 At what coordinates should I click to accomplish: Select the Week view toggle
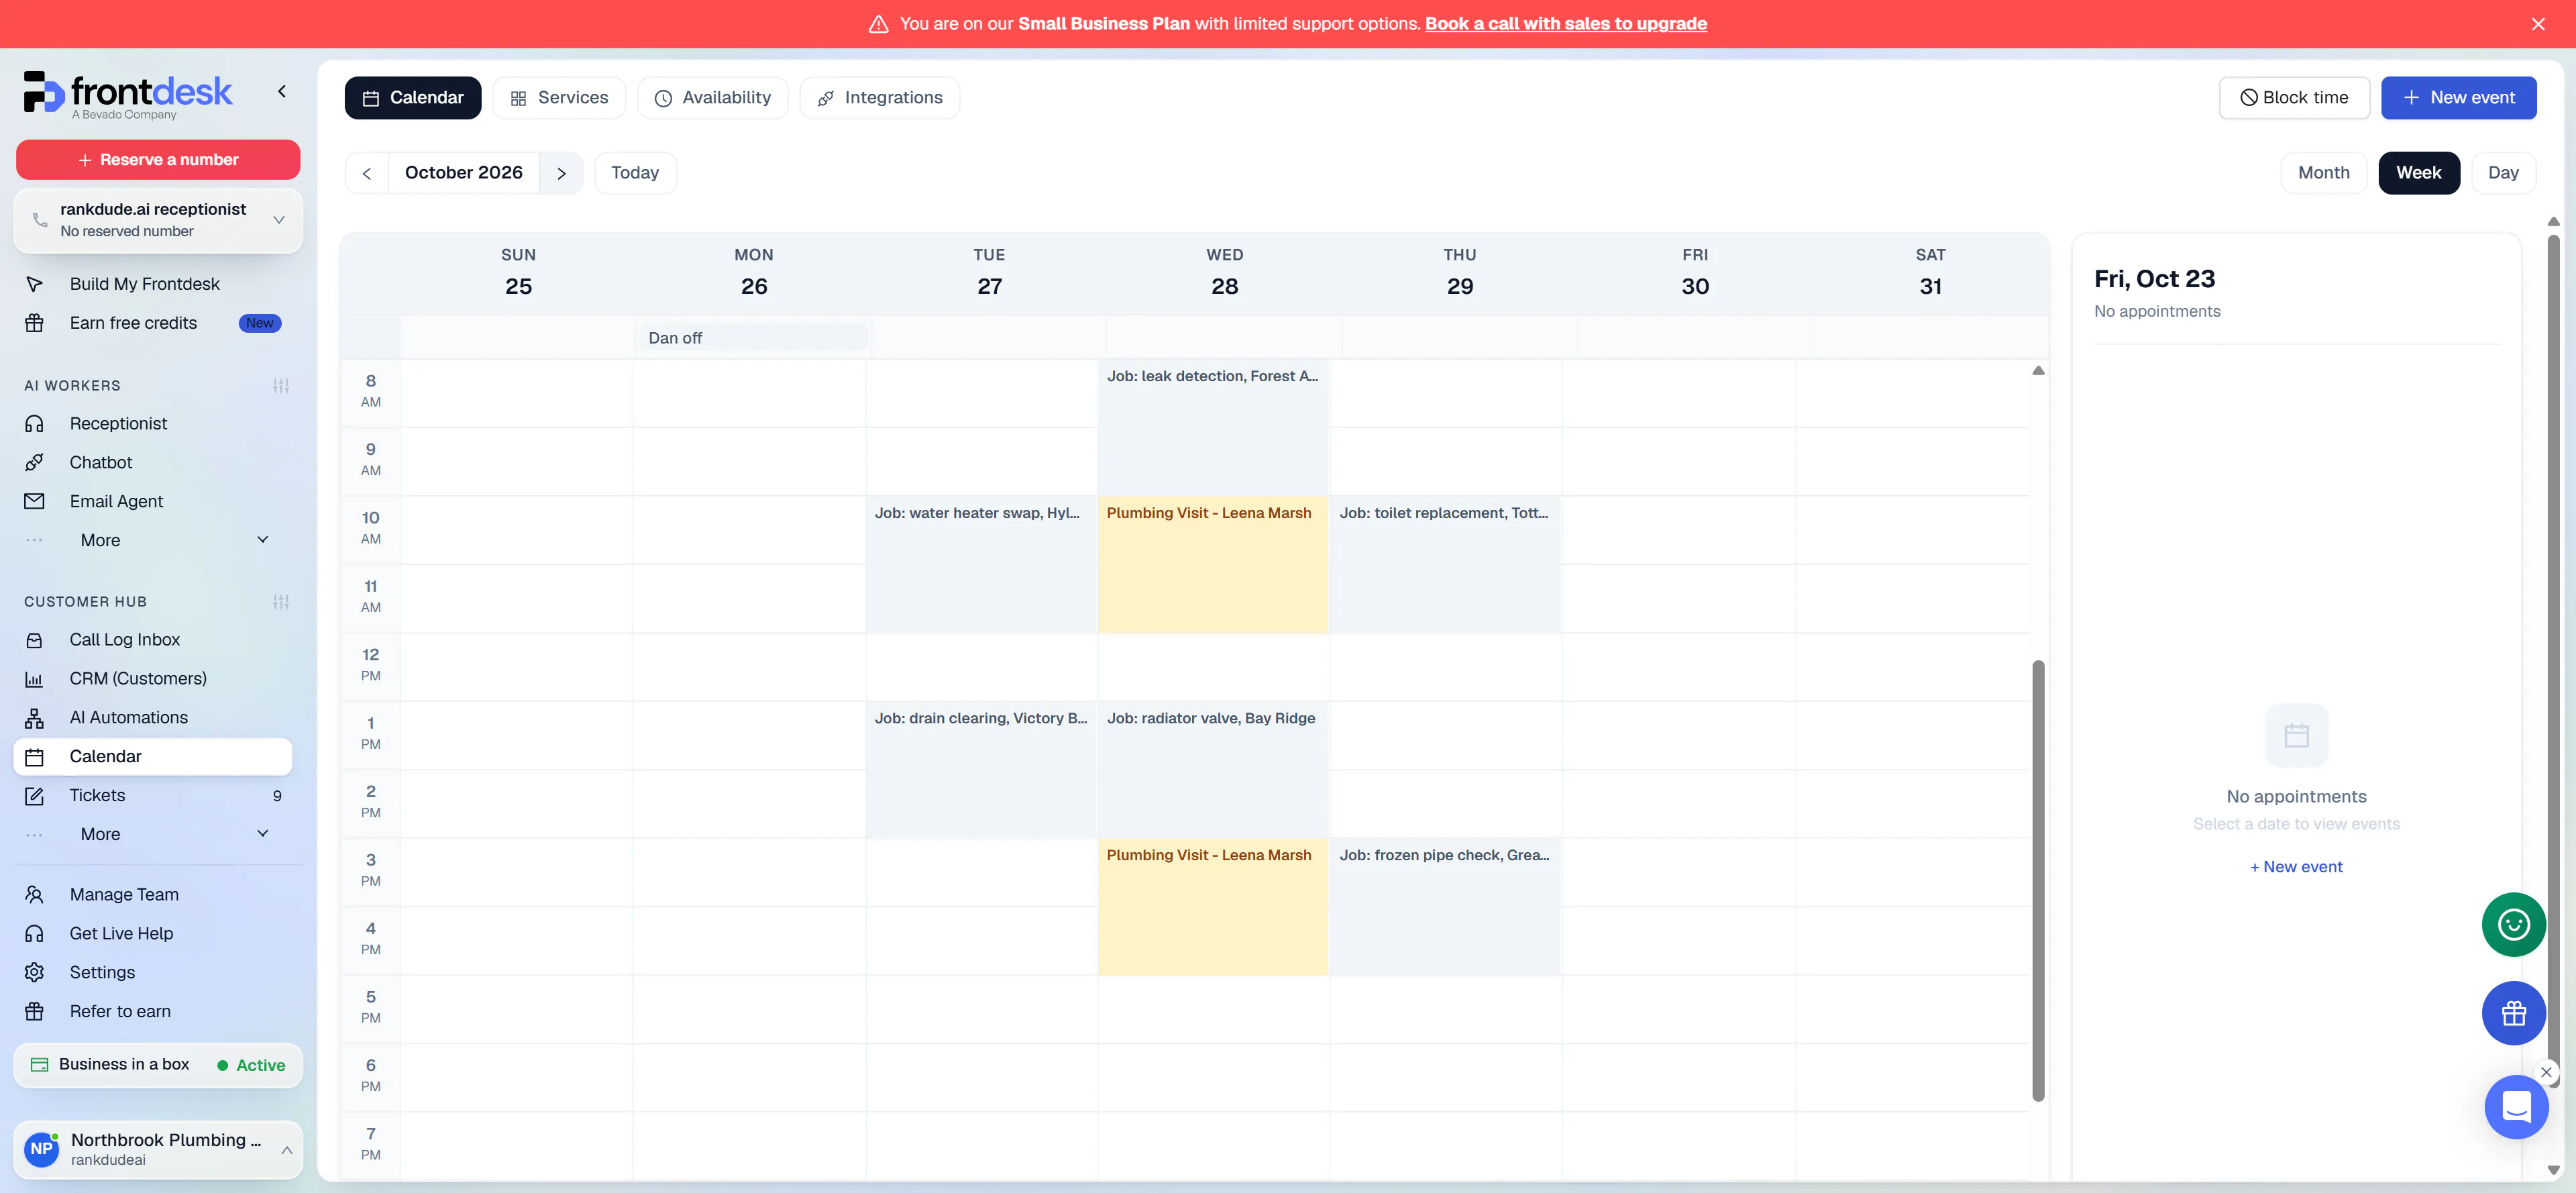[x=2418, y=173]
